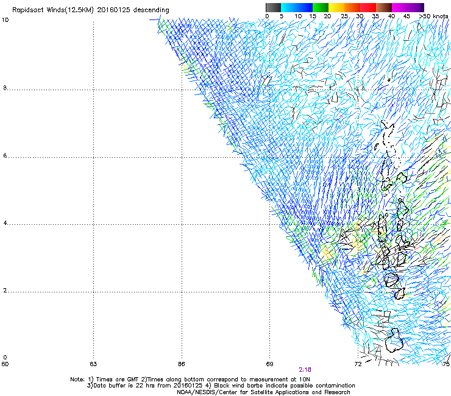The image size is (451, 396).
Task: Click the map title 'Rapidsact Winds(12.5KM) 20160125 descending'
Action: pyautogui.click(x=91, y=10)
